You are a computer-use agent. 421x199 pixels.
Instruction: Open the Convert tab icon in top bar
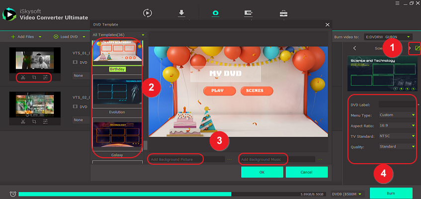point(148,13)
